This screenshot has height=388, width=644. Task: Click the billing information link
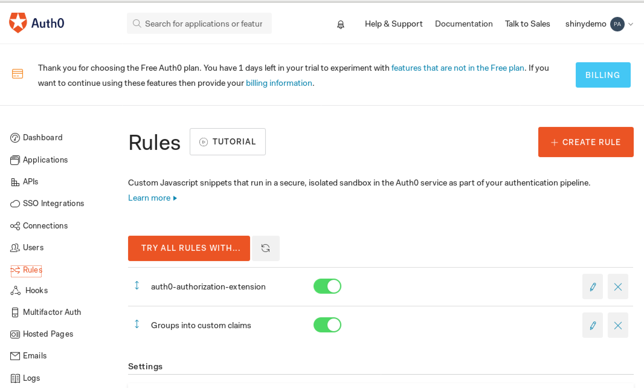pos(279,83)
